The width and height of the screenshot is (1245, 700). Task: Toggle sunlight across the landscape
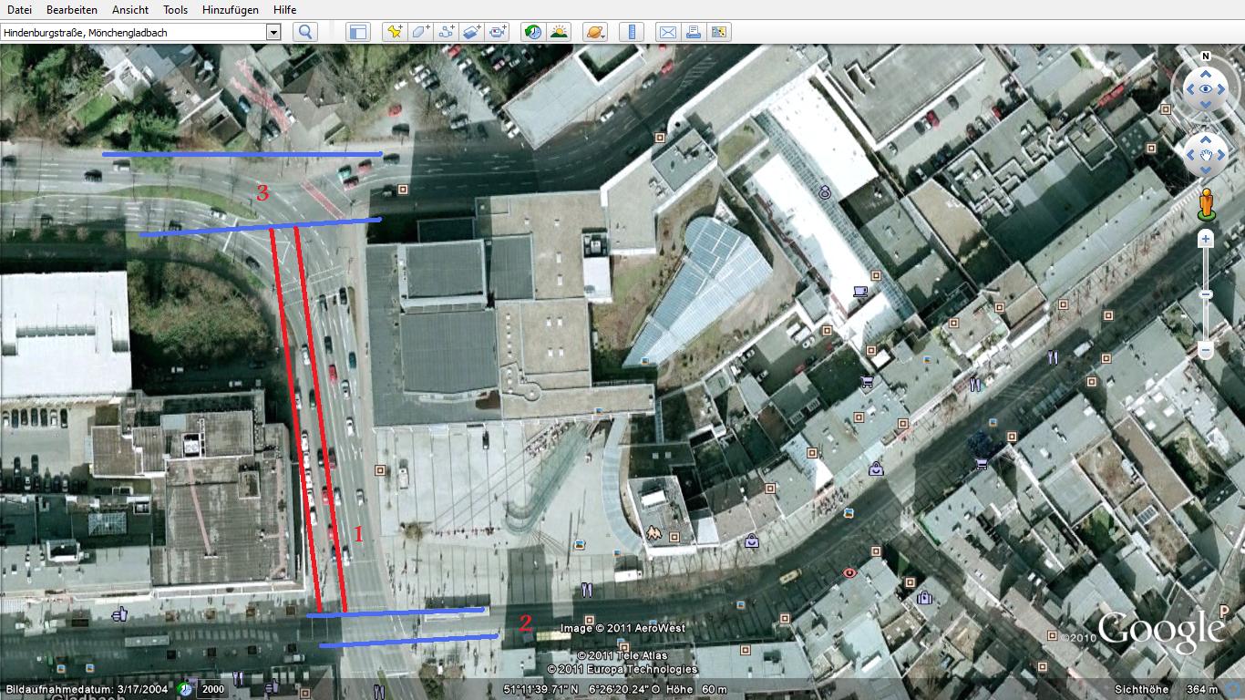559,32
